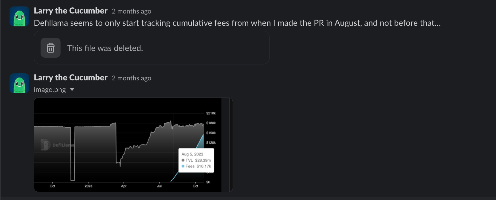Click the second message's "2 months ago" timestamp
Screen dimensions: 496x200
click(132, 78)
